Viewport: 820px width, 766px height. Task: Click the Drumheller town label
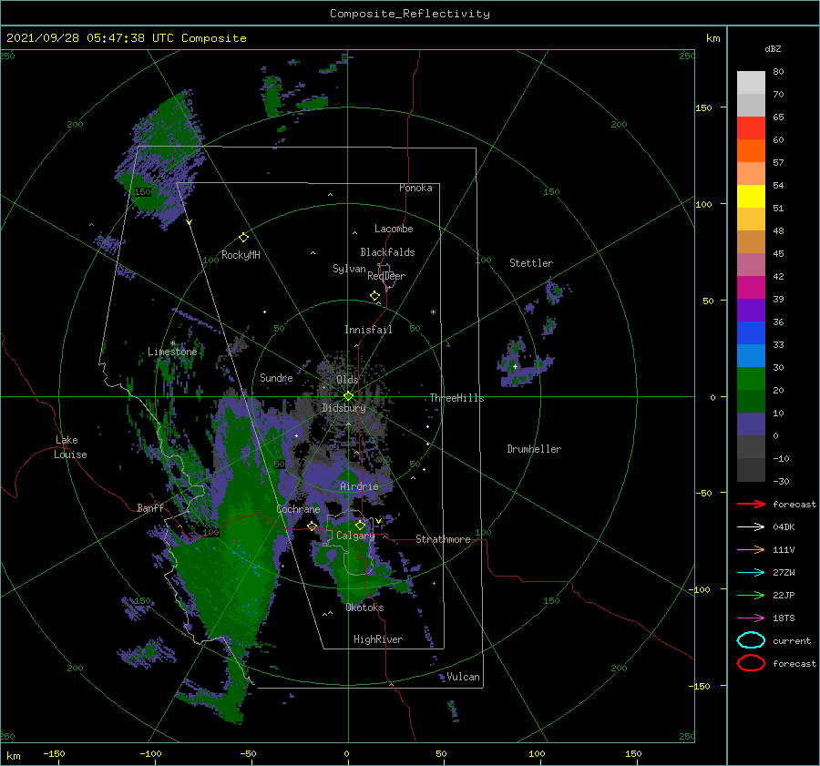tap(533, 449)
